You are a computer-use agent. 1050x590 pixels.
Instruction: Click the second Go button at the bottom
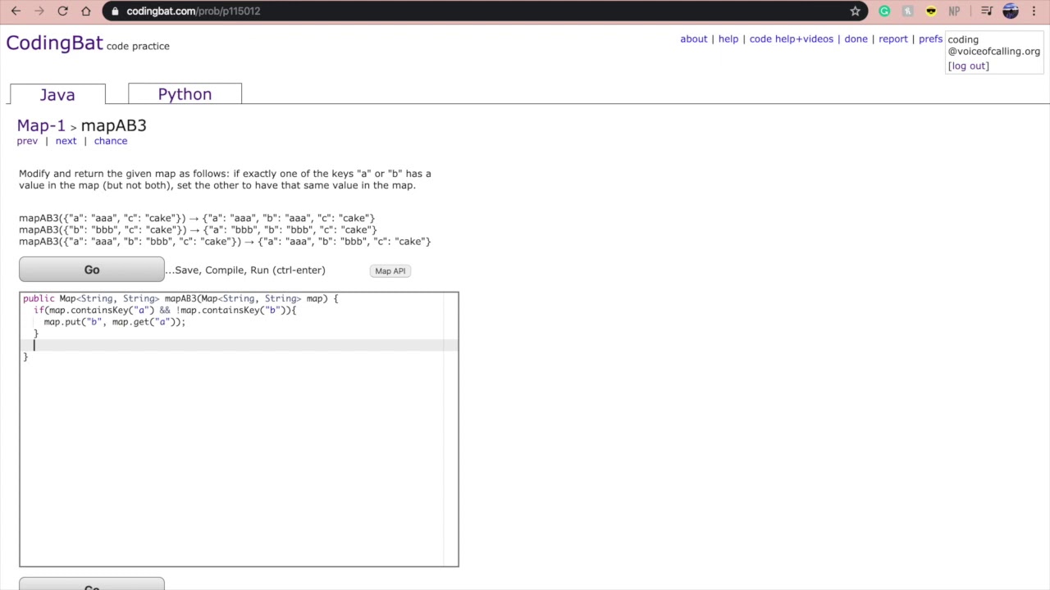[x=92, y=585]
